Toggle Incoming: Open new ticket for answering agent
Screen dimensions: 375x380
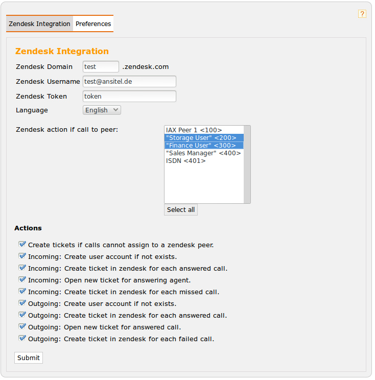click(22, 280)
